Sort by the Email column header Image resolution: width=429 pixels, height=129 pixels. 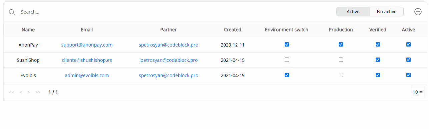tap(87, 30)
